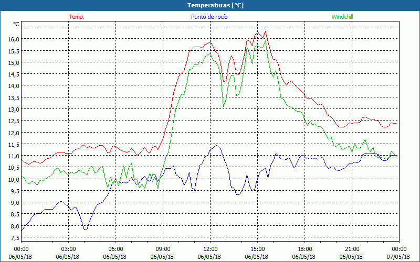Click the "06:00" time axis label
420x262 pixels.
tap(115, 249)
